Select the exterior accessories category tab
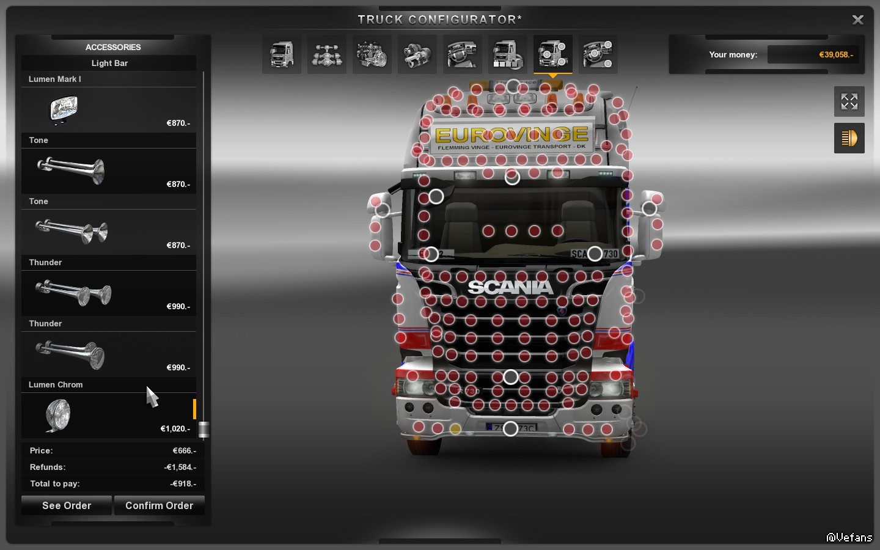The width and height of the screenshot is (880, 550). point(553,54)
